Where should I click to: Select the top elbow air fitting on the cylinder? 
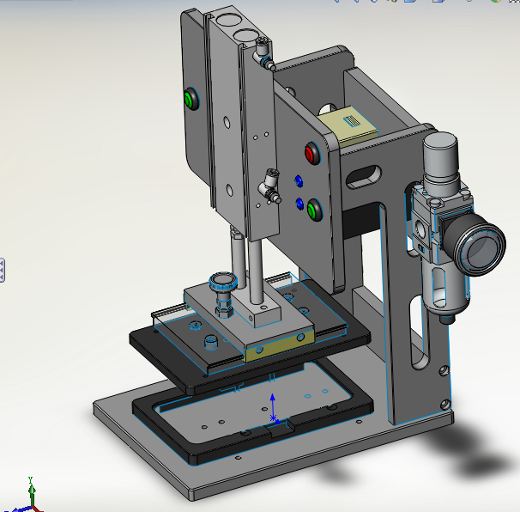click(x=264, y=54)
